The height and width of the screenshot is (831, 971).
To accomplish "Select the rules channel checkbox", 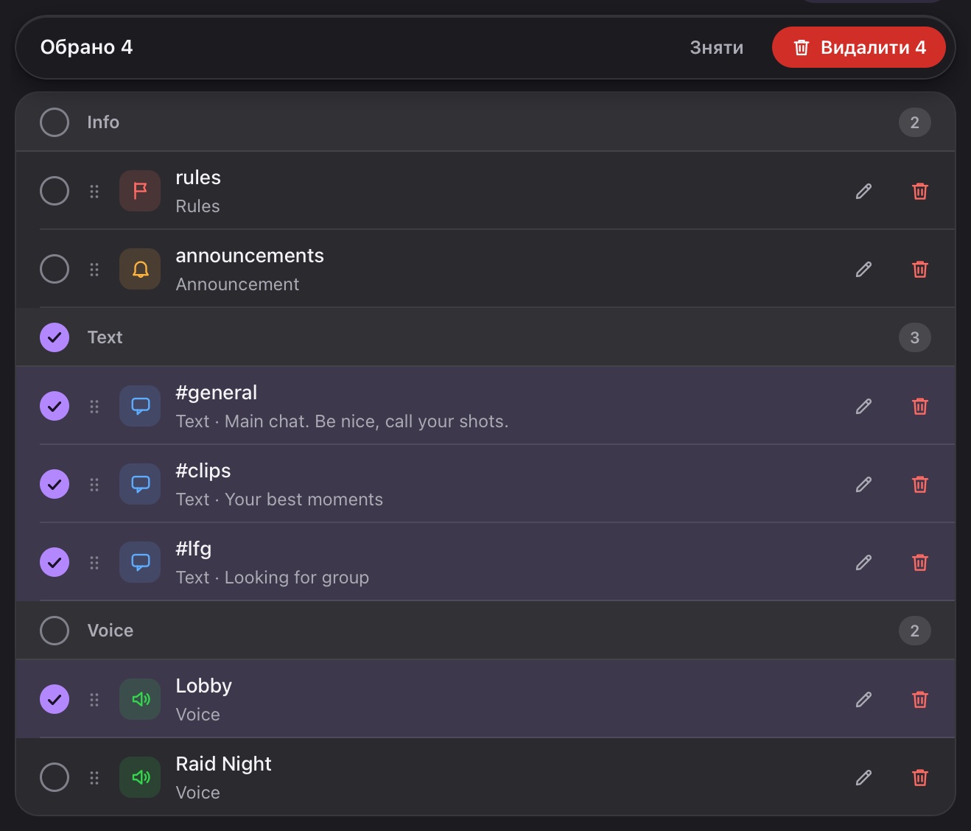I will click(x=55, y=191).
